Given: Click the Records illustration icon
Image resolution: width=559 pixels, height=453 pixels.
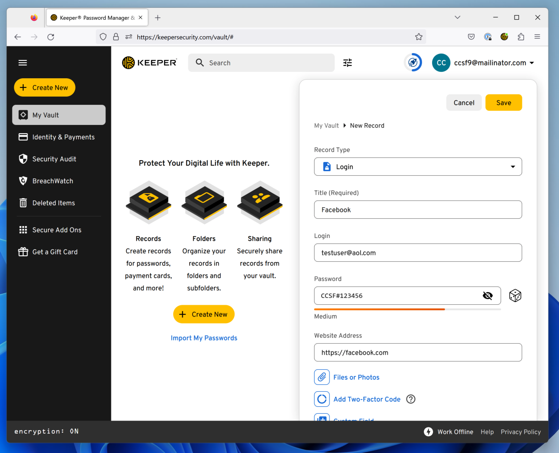Looking at the screenshot, I should click(x=148, y=203).
